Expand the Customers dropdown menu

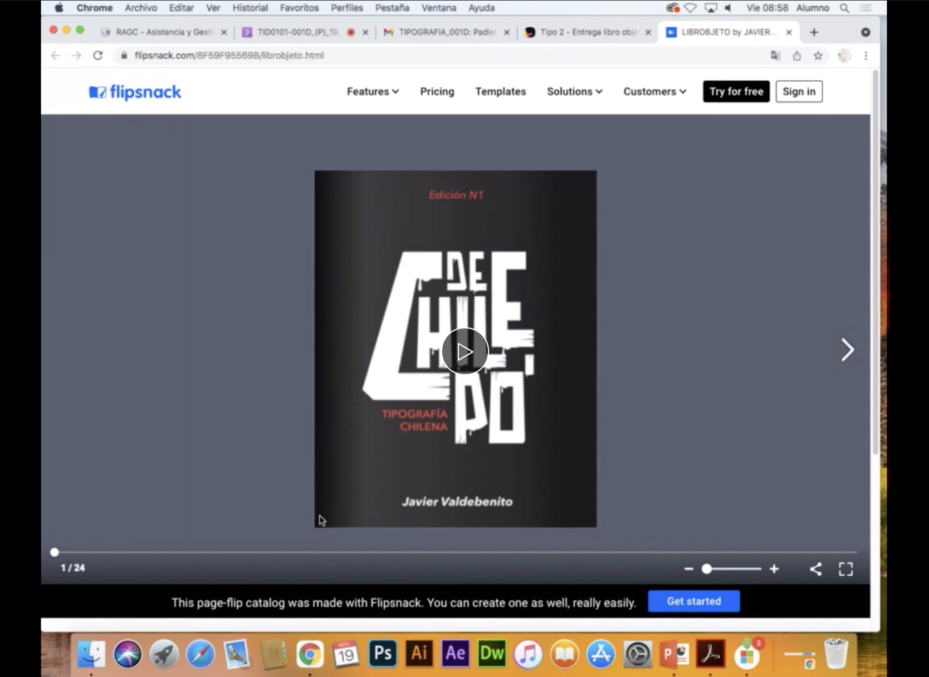click(654, 92)
